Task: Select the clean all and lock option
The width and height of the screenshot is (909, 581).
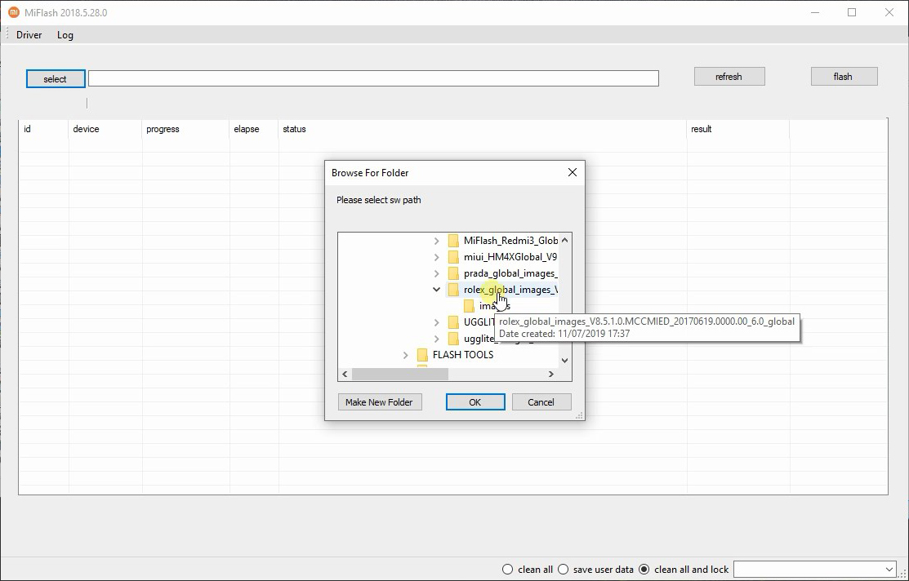Action: click(644, 570)
